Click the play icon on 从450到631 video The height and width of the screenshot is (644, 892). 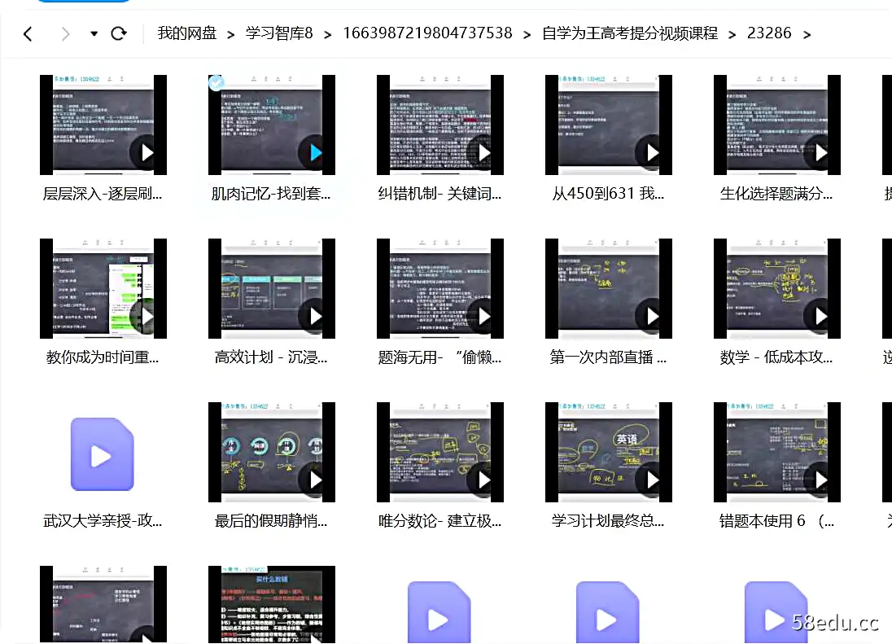click(652, 152)
